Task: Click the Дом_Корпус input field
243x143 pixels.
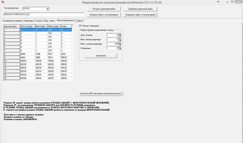Action: point(113,35)
